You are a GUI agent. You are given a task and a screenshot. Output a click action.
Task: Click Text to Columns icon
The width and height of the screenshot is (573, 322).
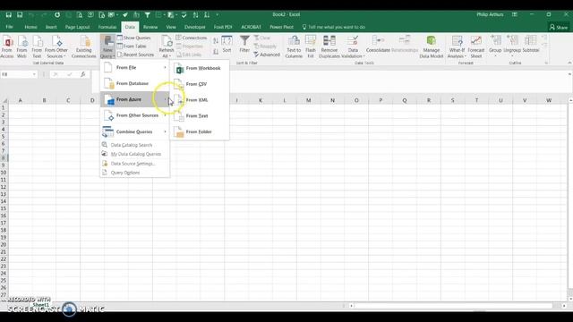pyautogui.click(x=294, y=47)
